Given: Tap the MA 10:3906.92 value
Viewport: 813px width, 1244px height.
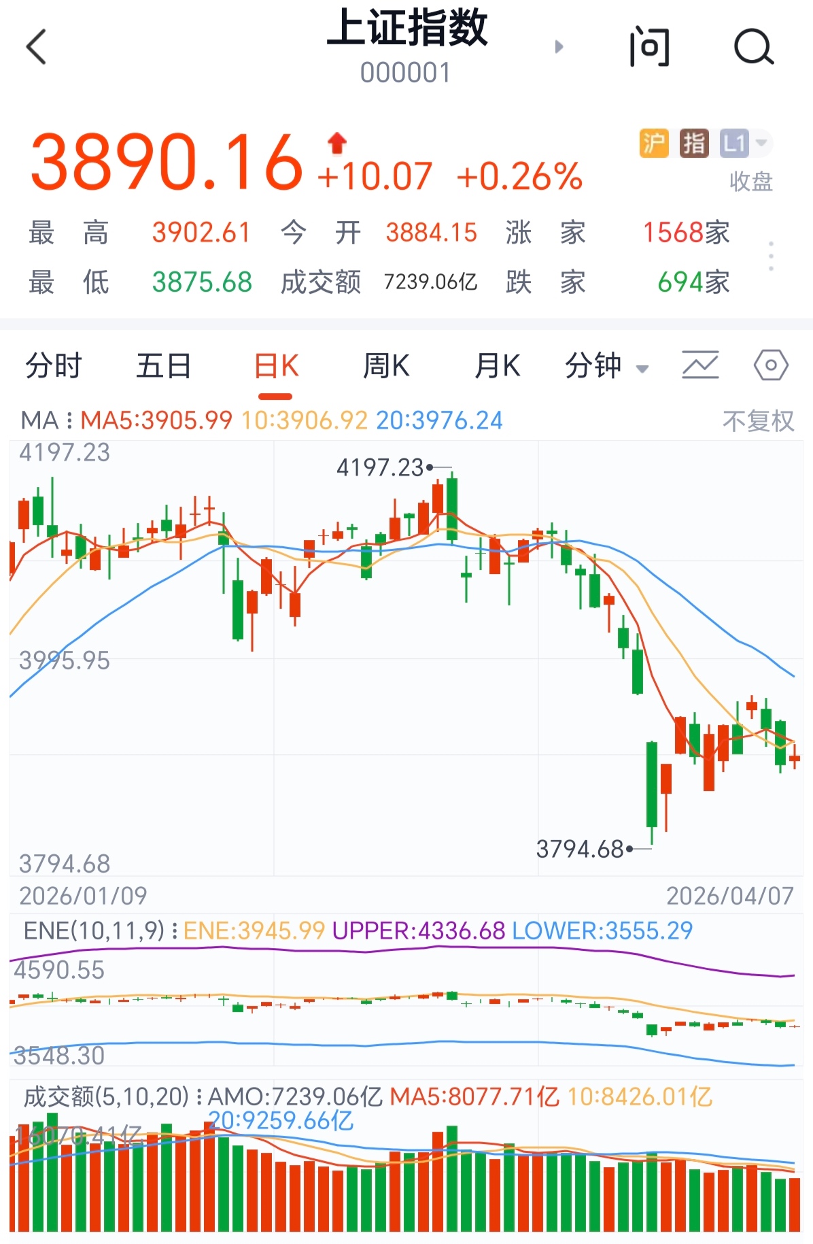Looking at the screenshot, I should (x=305, y=420).
